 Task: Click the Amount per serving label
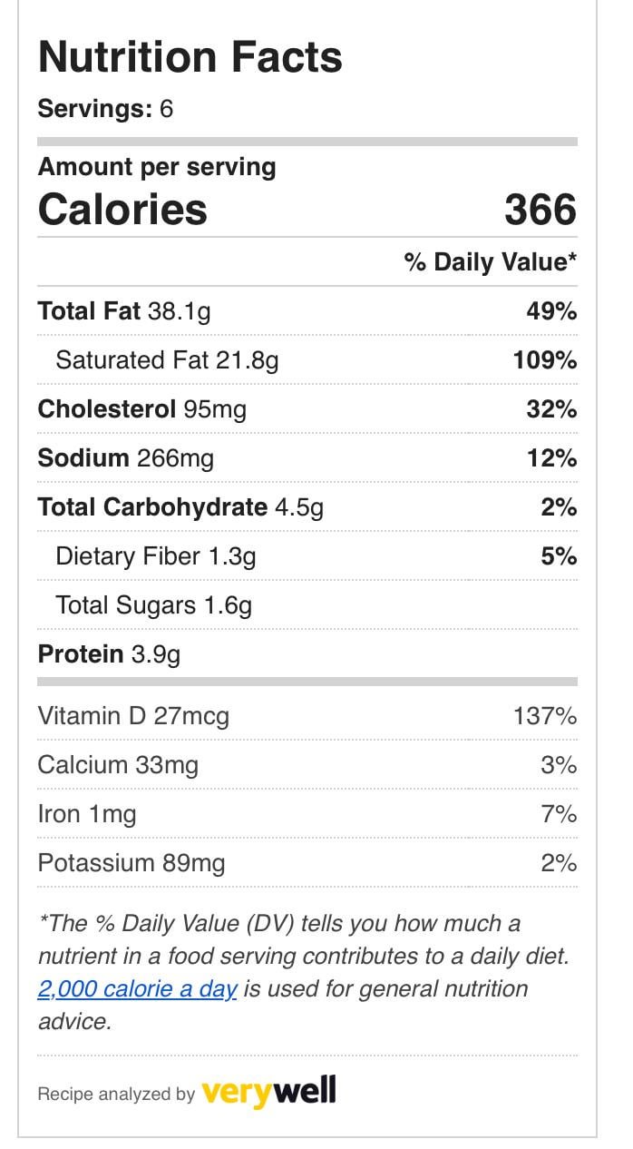pyautogui.click(x=157, y=167)
